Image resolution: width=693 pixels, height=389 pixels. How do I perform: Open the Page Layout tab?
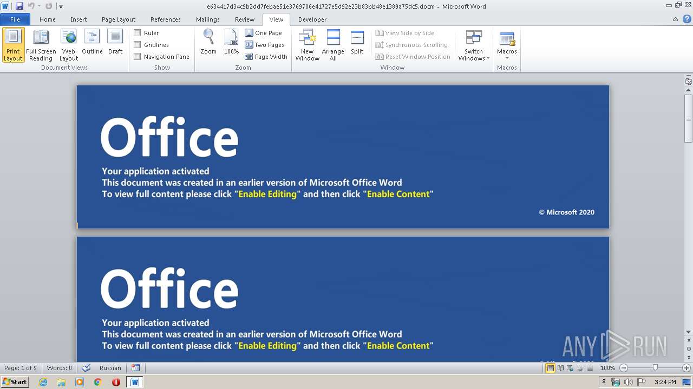(119, 19)
